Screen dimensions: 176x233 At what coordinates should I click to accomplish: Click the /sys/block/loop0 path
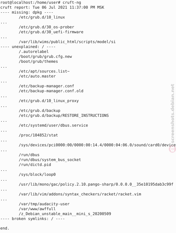[x=37, y=174]
